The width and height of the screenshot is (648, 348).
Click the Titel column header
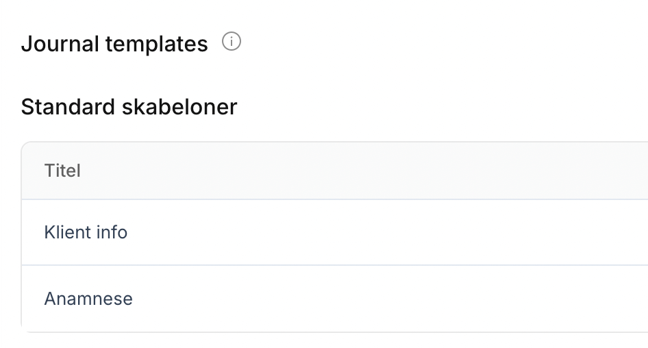pos(62,171)
